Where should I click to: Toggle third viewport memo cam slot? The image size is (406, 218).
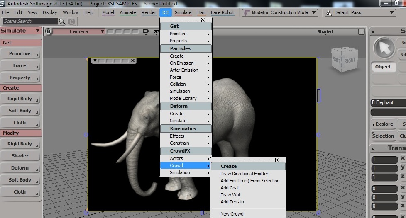[x=127, y=31]
